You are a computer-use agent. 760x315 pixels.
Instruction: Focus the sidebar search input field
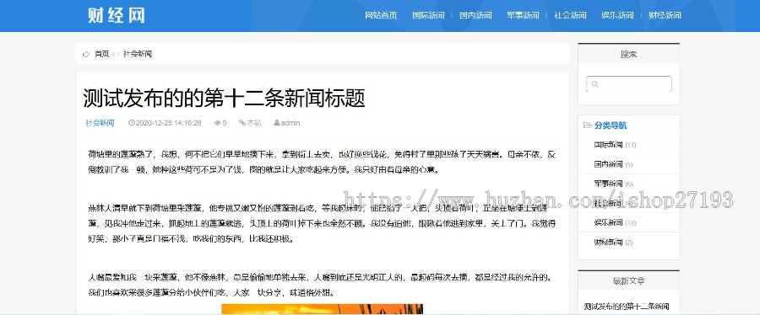628,84
